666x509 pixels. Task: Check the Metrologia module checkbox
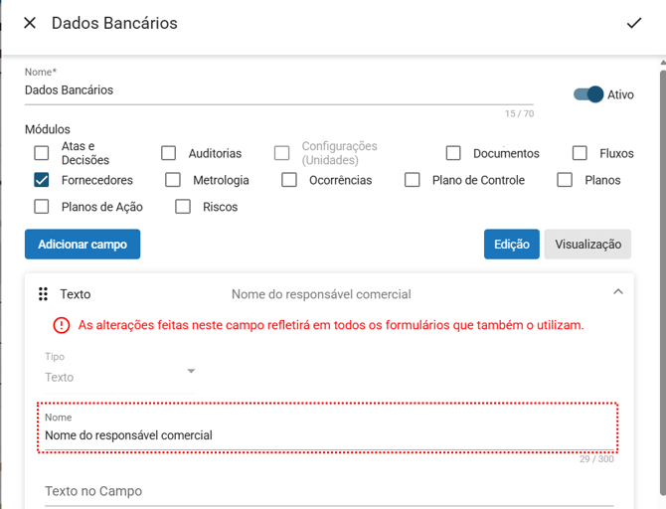click(173, 180)
